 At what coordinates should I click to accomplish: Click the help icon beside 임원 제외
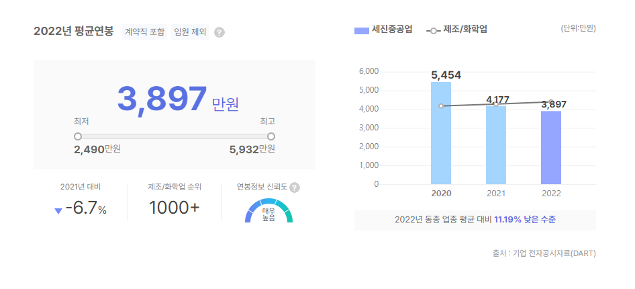click(219, 32)
